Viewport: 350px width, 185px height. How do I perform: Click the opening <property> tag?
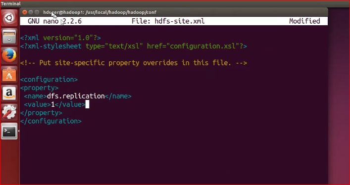point(39,88)
